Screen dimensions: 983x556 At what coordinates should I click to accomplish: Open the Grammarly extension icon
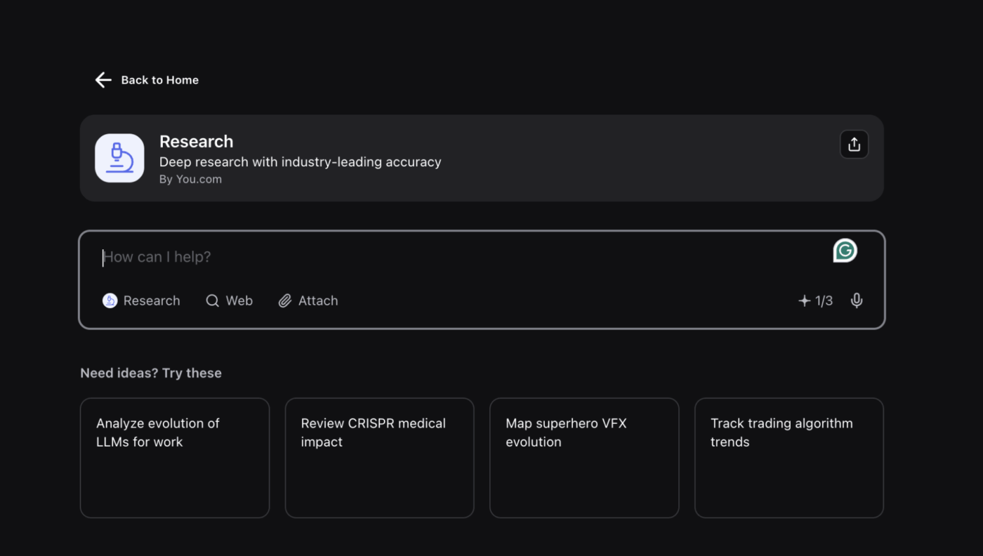click(845, 251)
